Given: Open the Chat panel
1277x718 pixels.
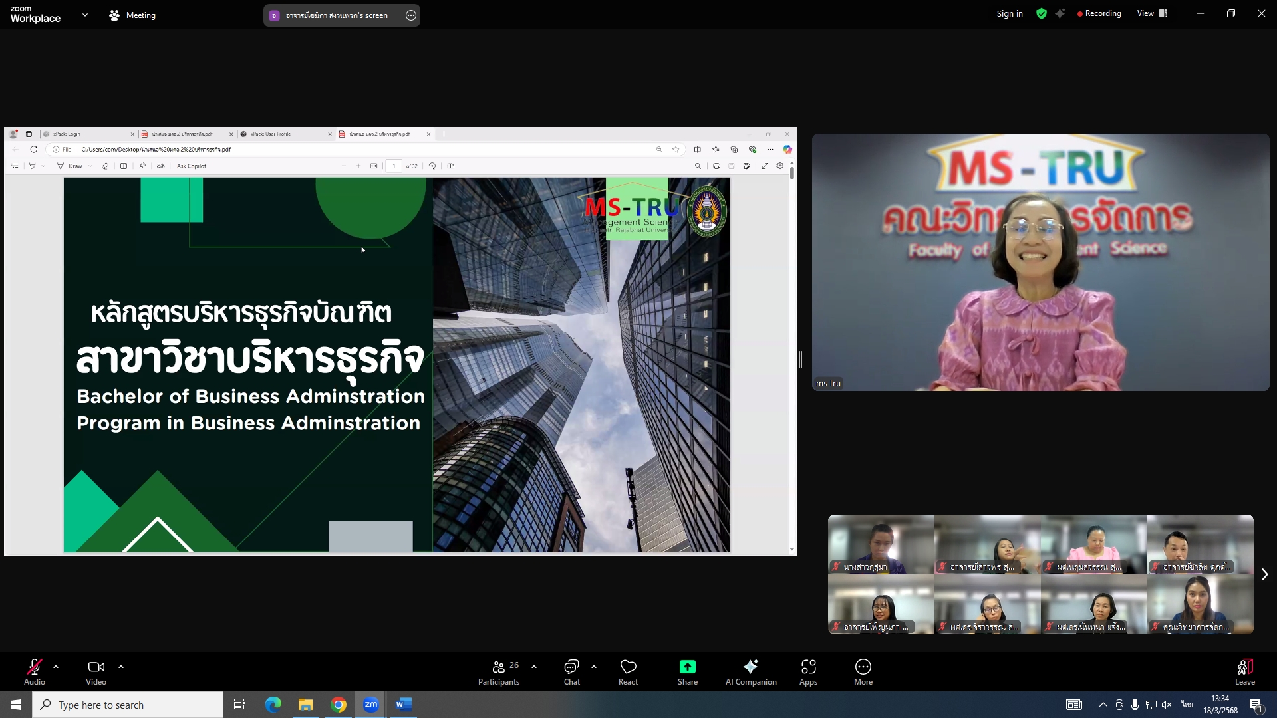Looking at the screenshot, I should tap(571, 671).
